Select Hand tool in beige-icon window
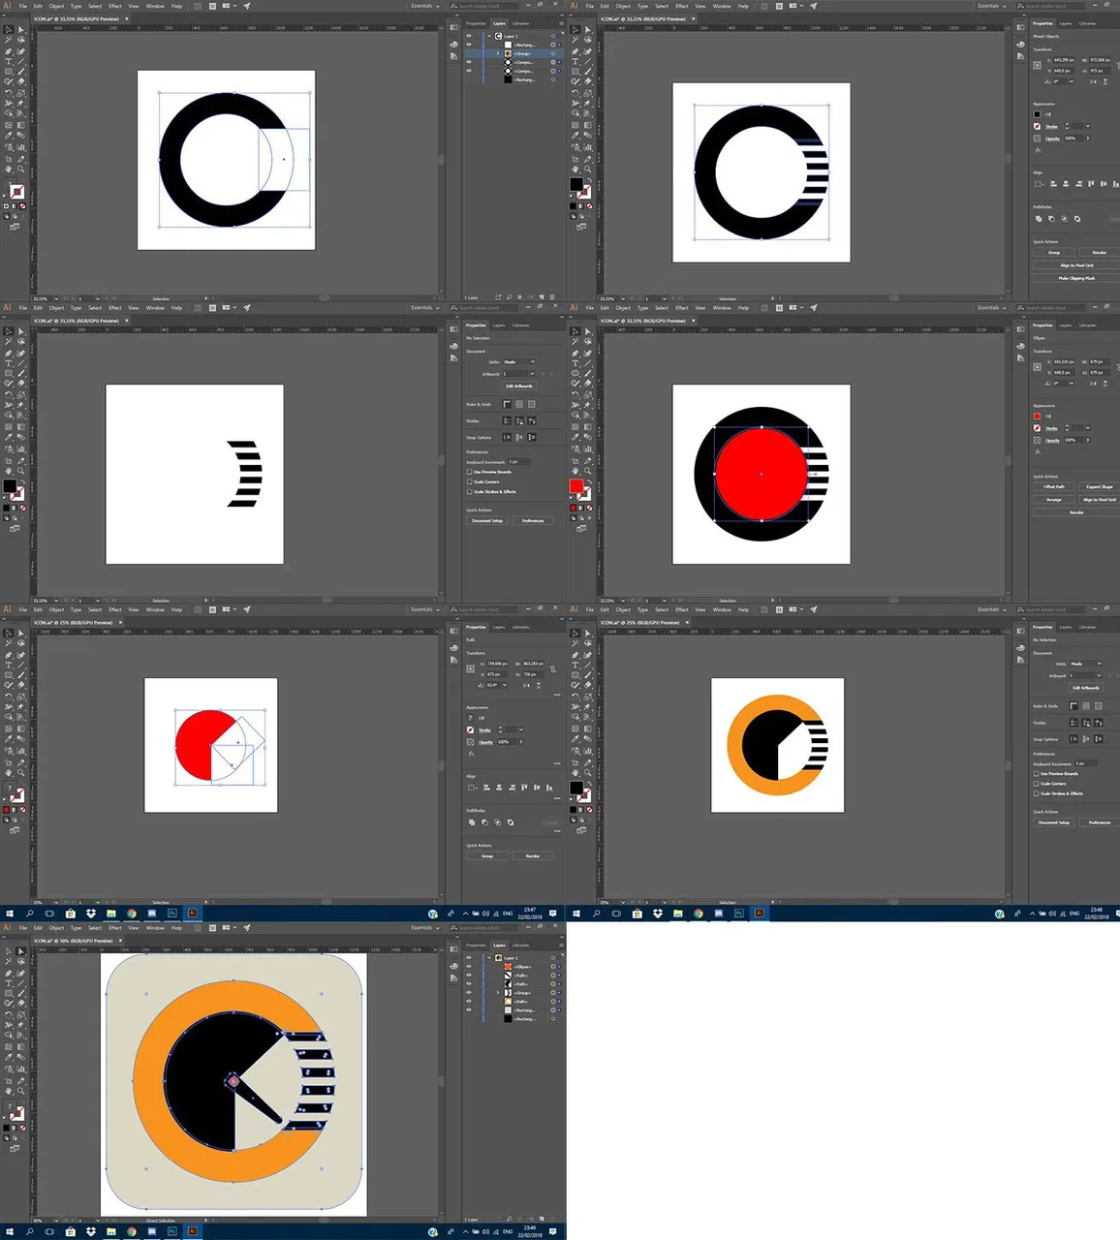The height and width of the screenshot is (1240, 1120). 9,1091
